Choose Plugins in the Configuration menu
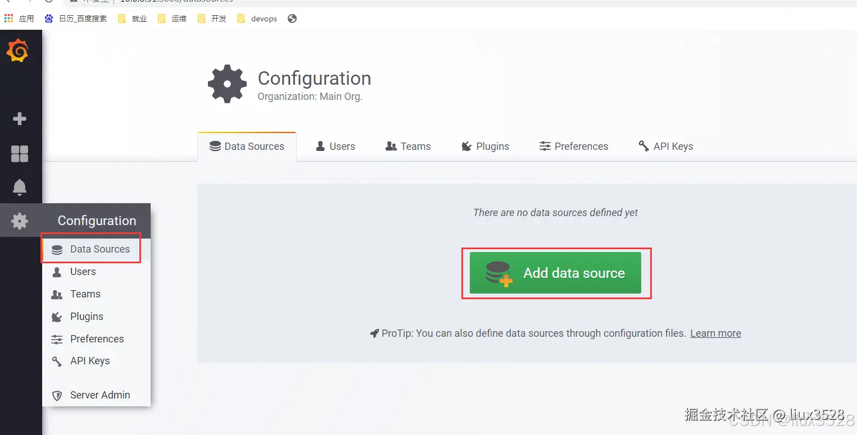The height and width of the screenshot is (435, 857). pos(87,317)
